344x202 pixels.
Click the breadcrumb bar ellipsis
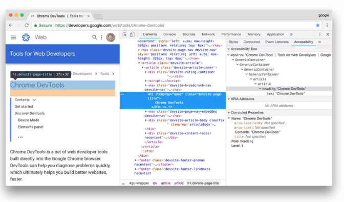coord(124,184)
